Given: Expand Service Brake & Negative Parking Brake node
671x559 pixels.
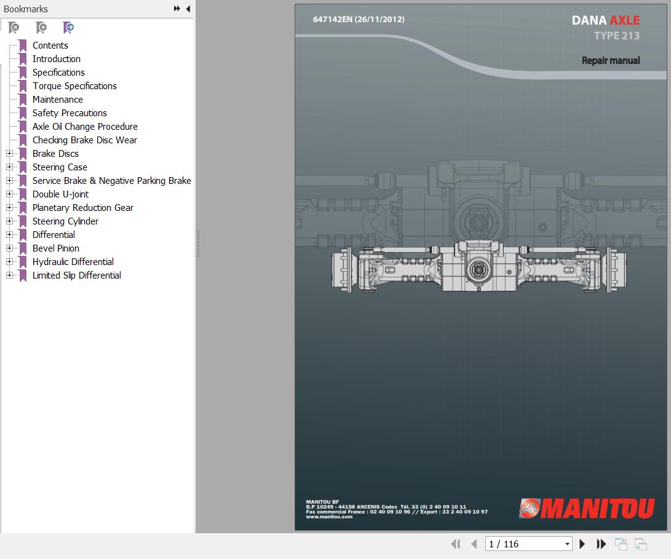Looking at the screenshot, I should pos(9,181).
